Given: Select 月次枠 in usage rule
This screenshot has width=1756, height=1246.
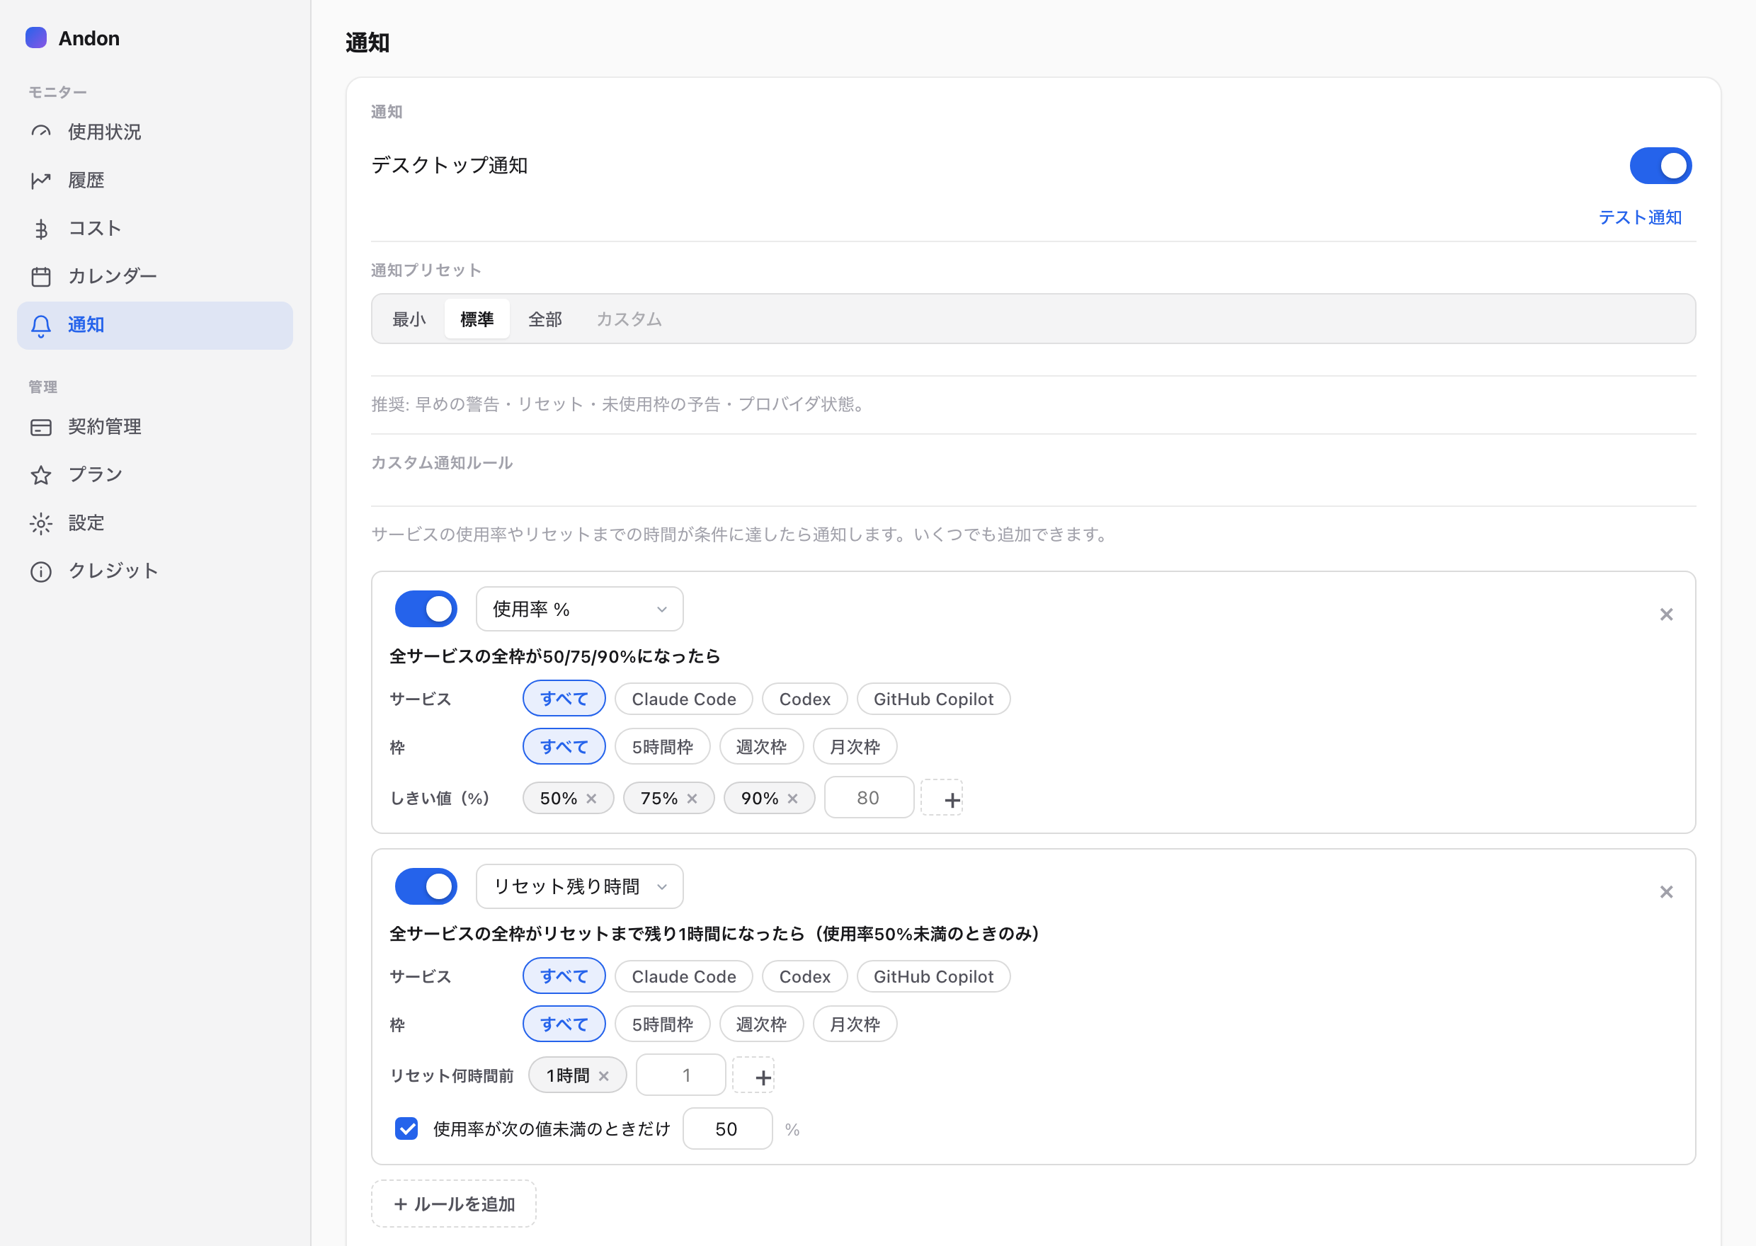Looking at the screenshot, I should (855, 746).
